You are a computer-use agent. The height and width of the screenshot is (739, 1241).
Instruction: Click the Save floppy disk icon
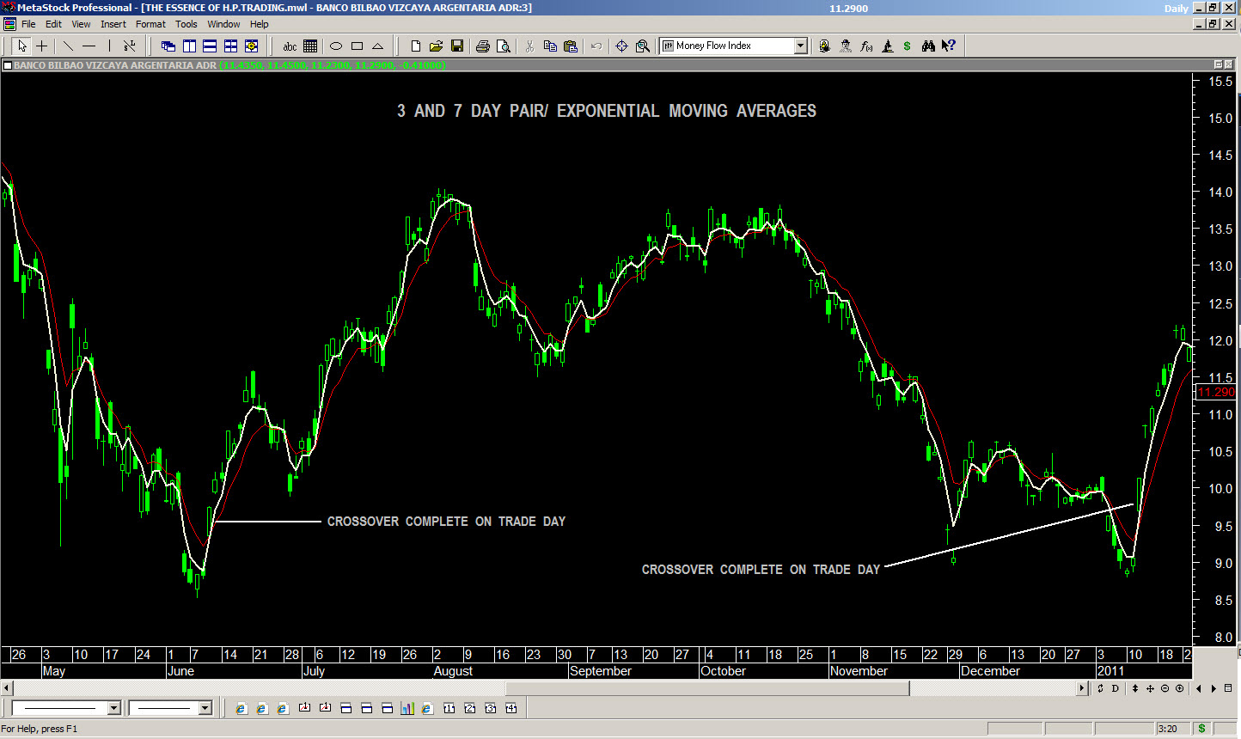tap(457, 46)
